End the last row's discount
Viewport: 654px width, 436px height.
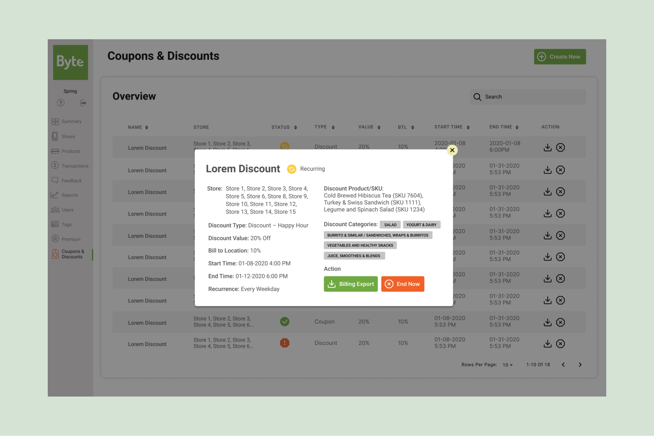click(560, 344)
